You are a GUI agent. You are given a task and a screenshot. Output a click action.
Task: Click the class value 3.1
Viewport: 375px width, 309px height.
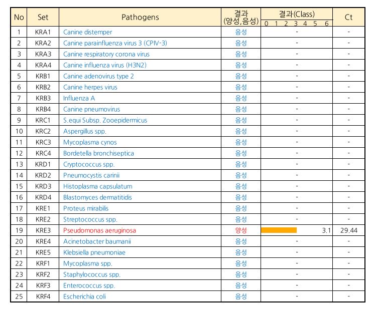pyautogui.click(x=325, y=230)
